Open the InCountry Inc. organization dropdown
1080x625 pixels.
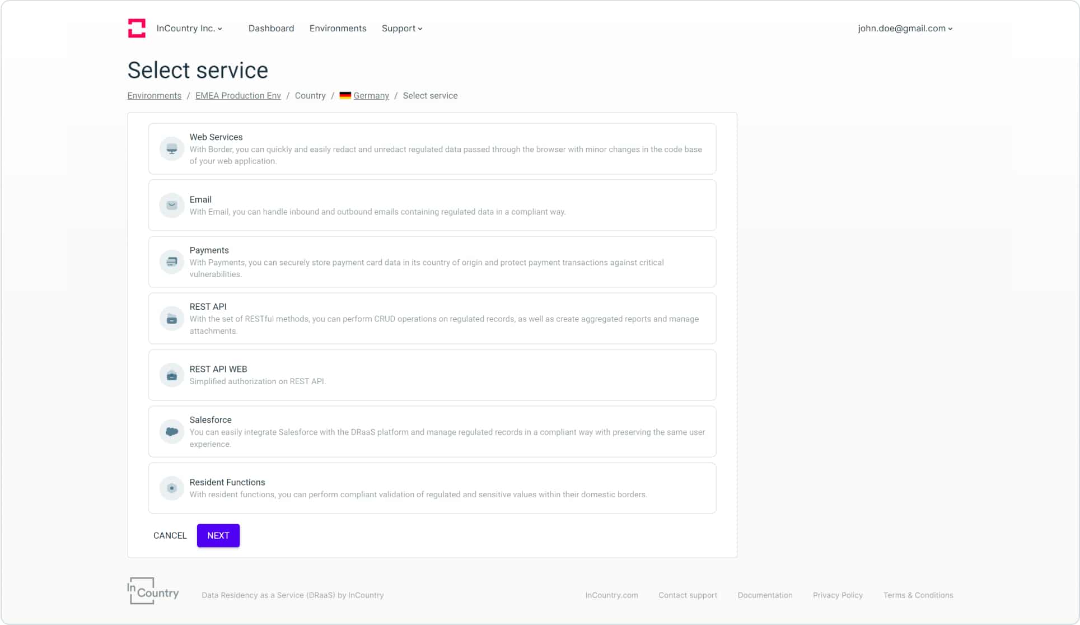pyautogui.click(x=189, y=28)
